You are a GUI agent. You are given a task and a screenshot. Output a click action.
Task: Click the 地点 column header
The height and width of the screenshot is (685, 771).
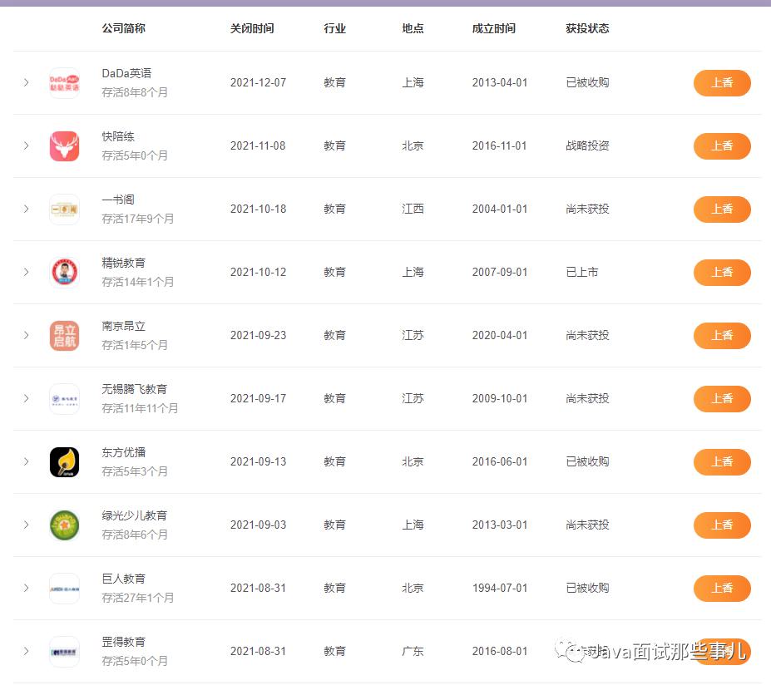[413, 28]
